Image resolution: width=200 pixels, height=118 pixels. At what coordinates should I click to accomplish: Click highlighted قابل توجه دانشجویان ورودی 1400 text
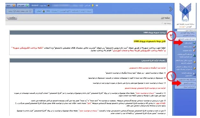point(149,41)
